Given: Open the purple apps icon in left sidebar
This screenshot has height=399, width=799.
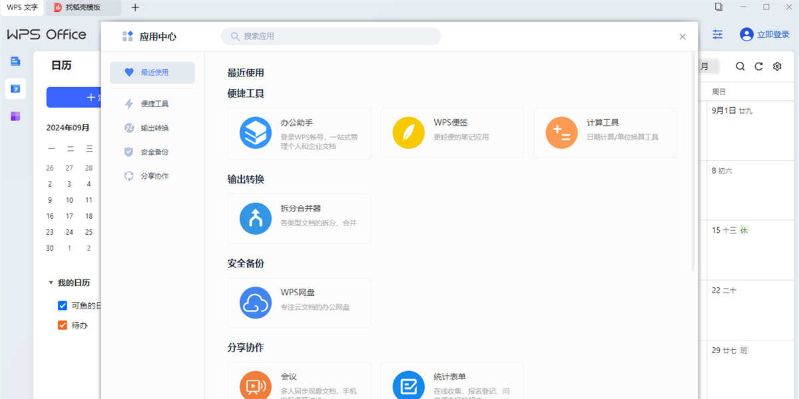Looking at the screenshot, I should point(15,116).
